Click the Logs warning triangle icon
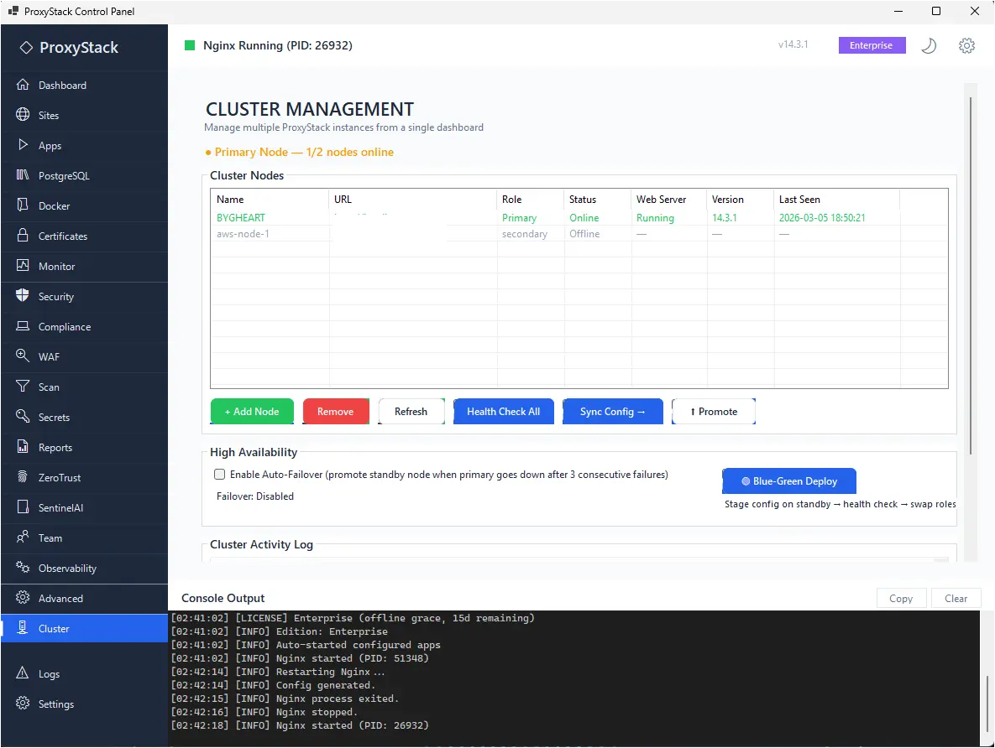 pos(23,673)
